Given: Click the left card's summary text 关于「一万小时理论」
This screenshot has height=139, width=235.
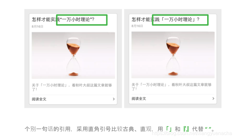Looking at the screenshot, I should (72, 87).
